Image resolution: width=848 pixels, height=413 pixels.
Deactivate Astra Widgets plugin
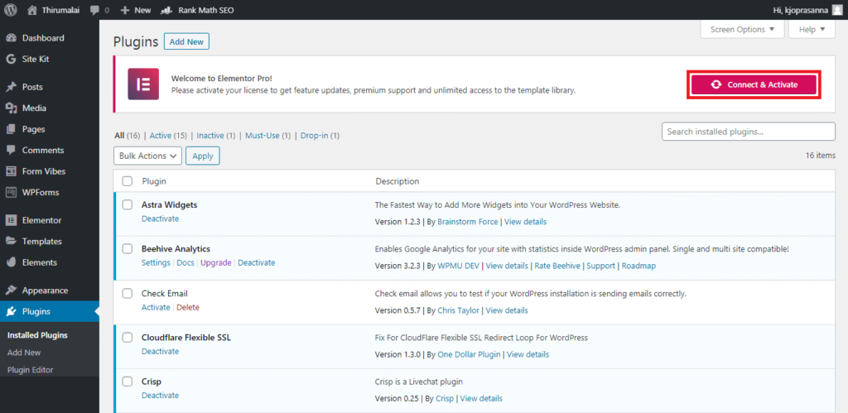pos(160,219)
